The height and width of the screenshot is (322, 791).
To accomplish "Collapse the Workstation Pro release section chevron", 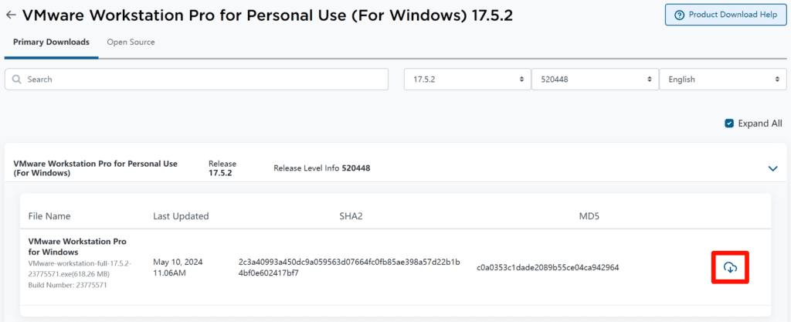I will (772, 168).
